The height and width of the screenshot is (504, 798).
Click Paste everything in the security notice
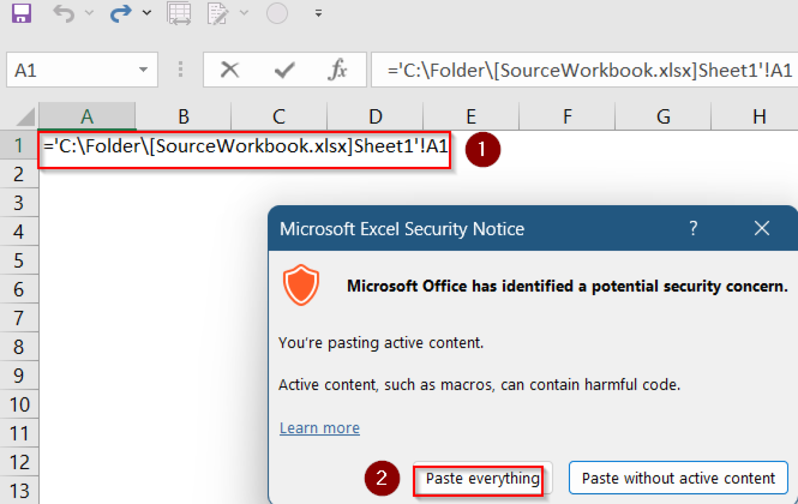point(481,478)
